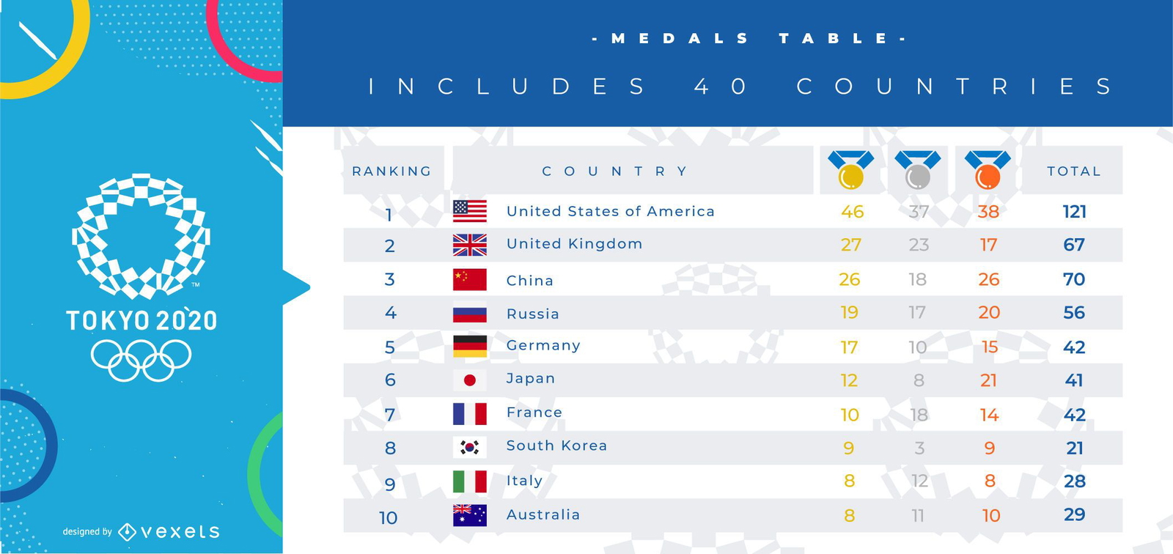Image resolution: width=1173 pixels, height=554 pixels.
Task: Click the South Korea flag icon
Action: pos(469,447)
